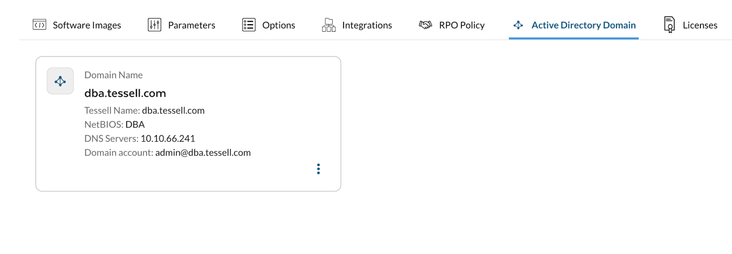Click the DNS server address 10.10.66.241
732x254 pixels.
[x=168, y=139]
